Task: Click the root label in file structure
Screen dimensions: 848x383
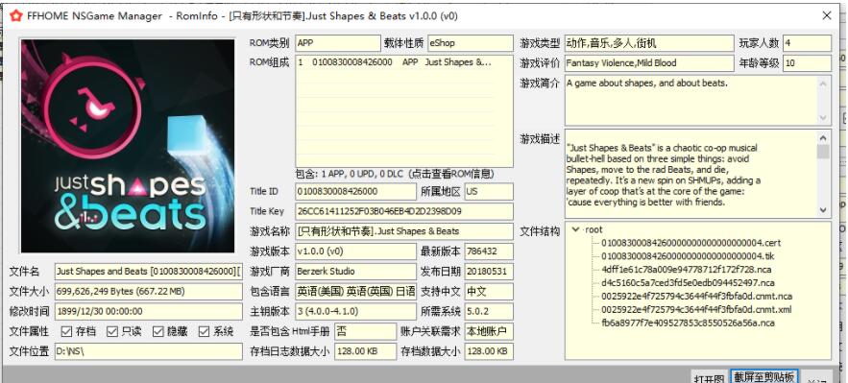Action: coord(594,229)
